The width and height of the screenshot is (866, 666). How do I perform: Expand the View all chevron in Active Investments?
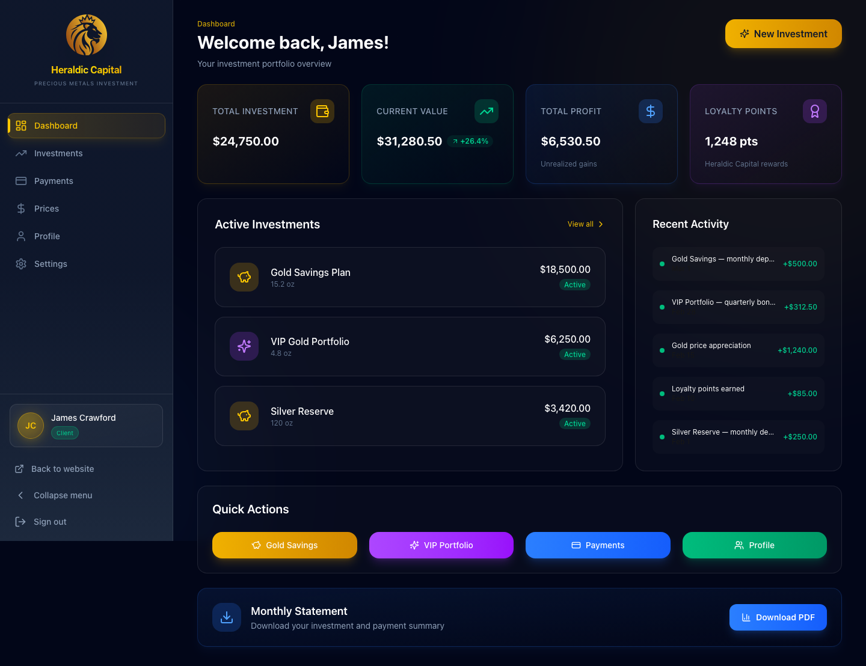point(601,224)
